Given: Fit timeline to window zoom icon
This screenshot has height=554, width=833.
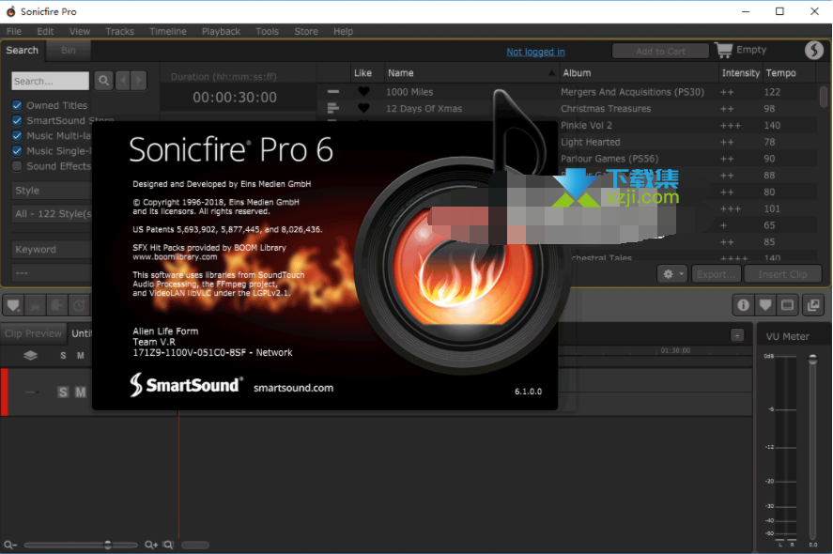Looking at the screenshot, I should click(168, 545).
